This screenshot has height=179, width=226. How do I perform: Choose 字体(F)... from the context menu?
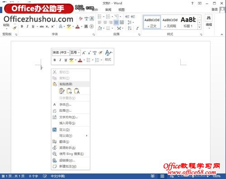pyautogui.click(x=71, y=104)
